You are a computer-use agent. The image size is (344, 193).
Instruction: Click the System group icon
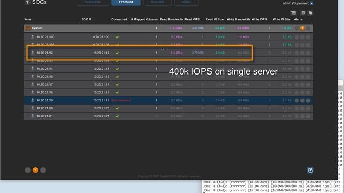[28, 28]
